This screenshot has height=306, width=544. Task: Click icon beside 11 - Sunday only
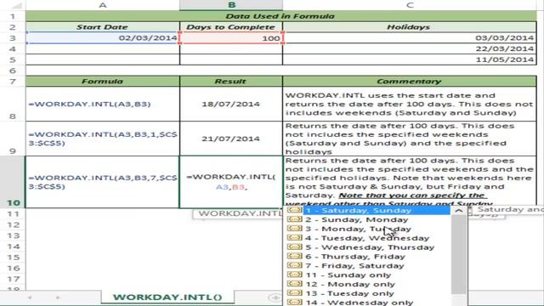point(295,275)
